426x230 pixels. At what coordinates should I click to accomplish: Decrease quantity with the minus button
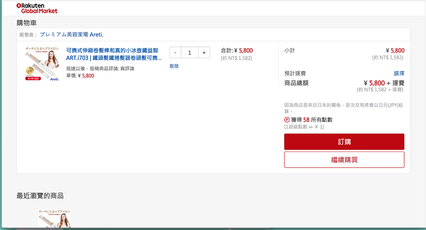[175, 53]
